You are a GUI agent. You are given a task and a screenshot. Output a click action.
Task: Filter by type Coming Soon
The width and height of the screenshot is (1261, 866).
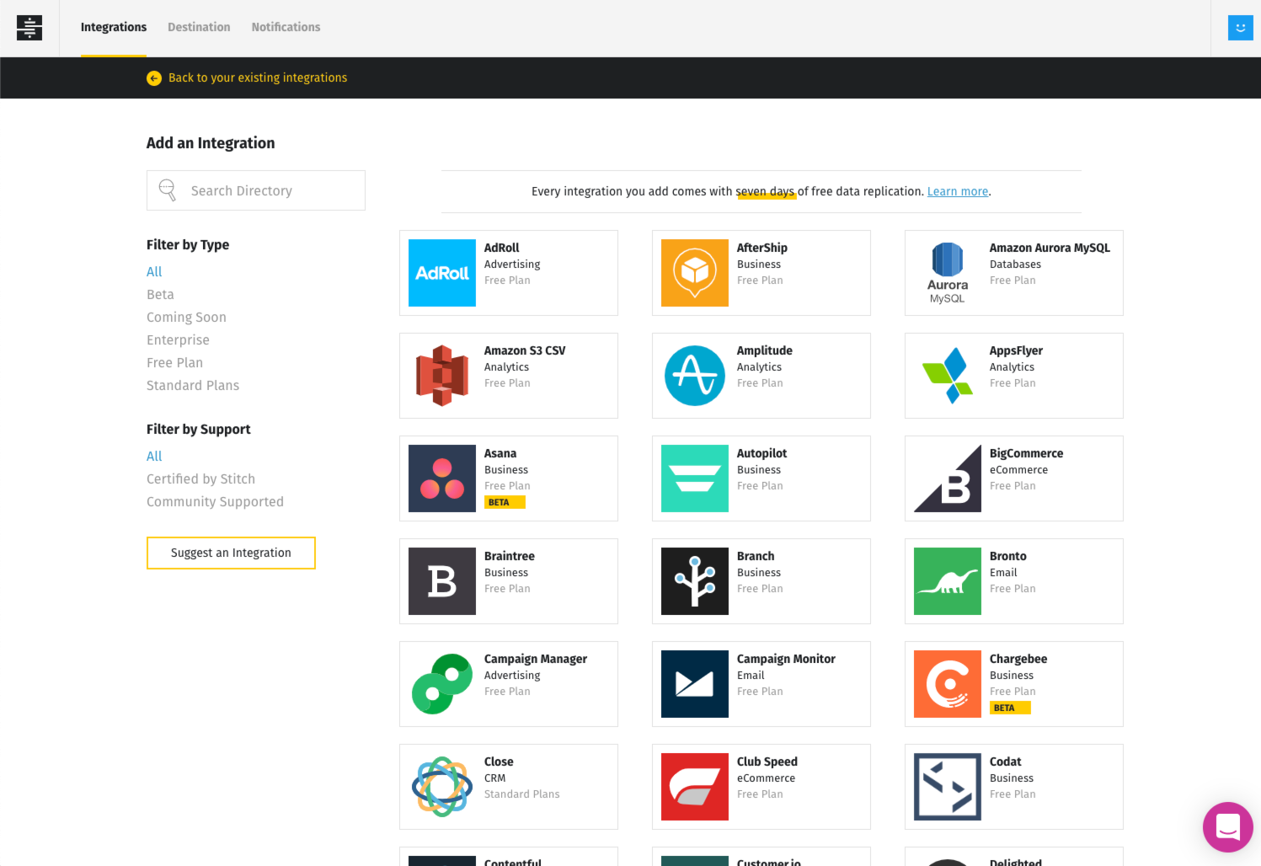(186, 317)
